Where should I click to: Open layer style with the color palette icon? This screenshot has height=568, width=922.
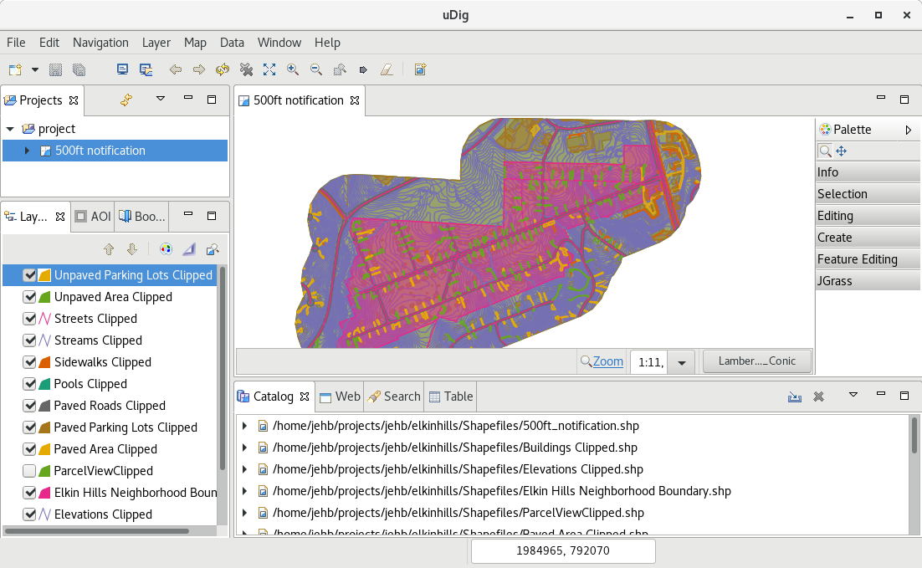pyautogui.click(x=166, y=249)
